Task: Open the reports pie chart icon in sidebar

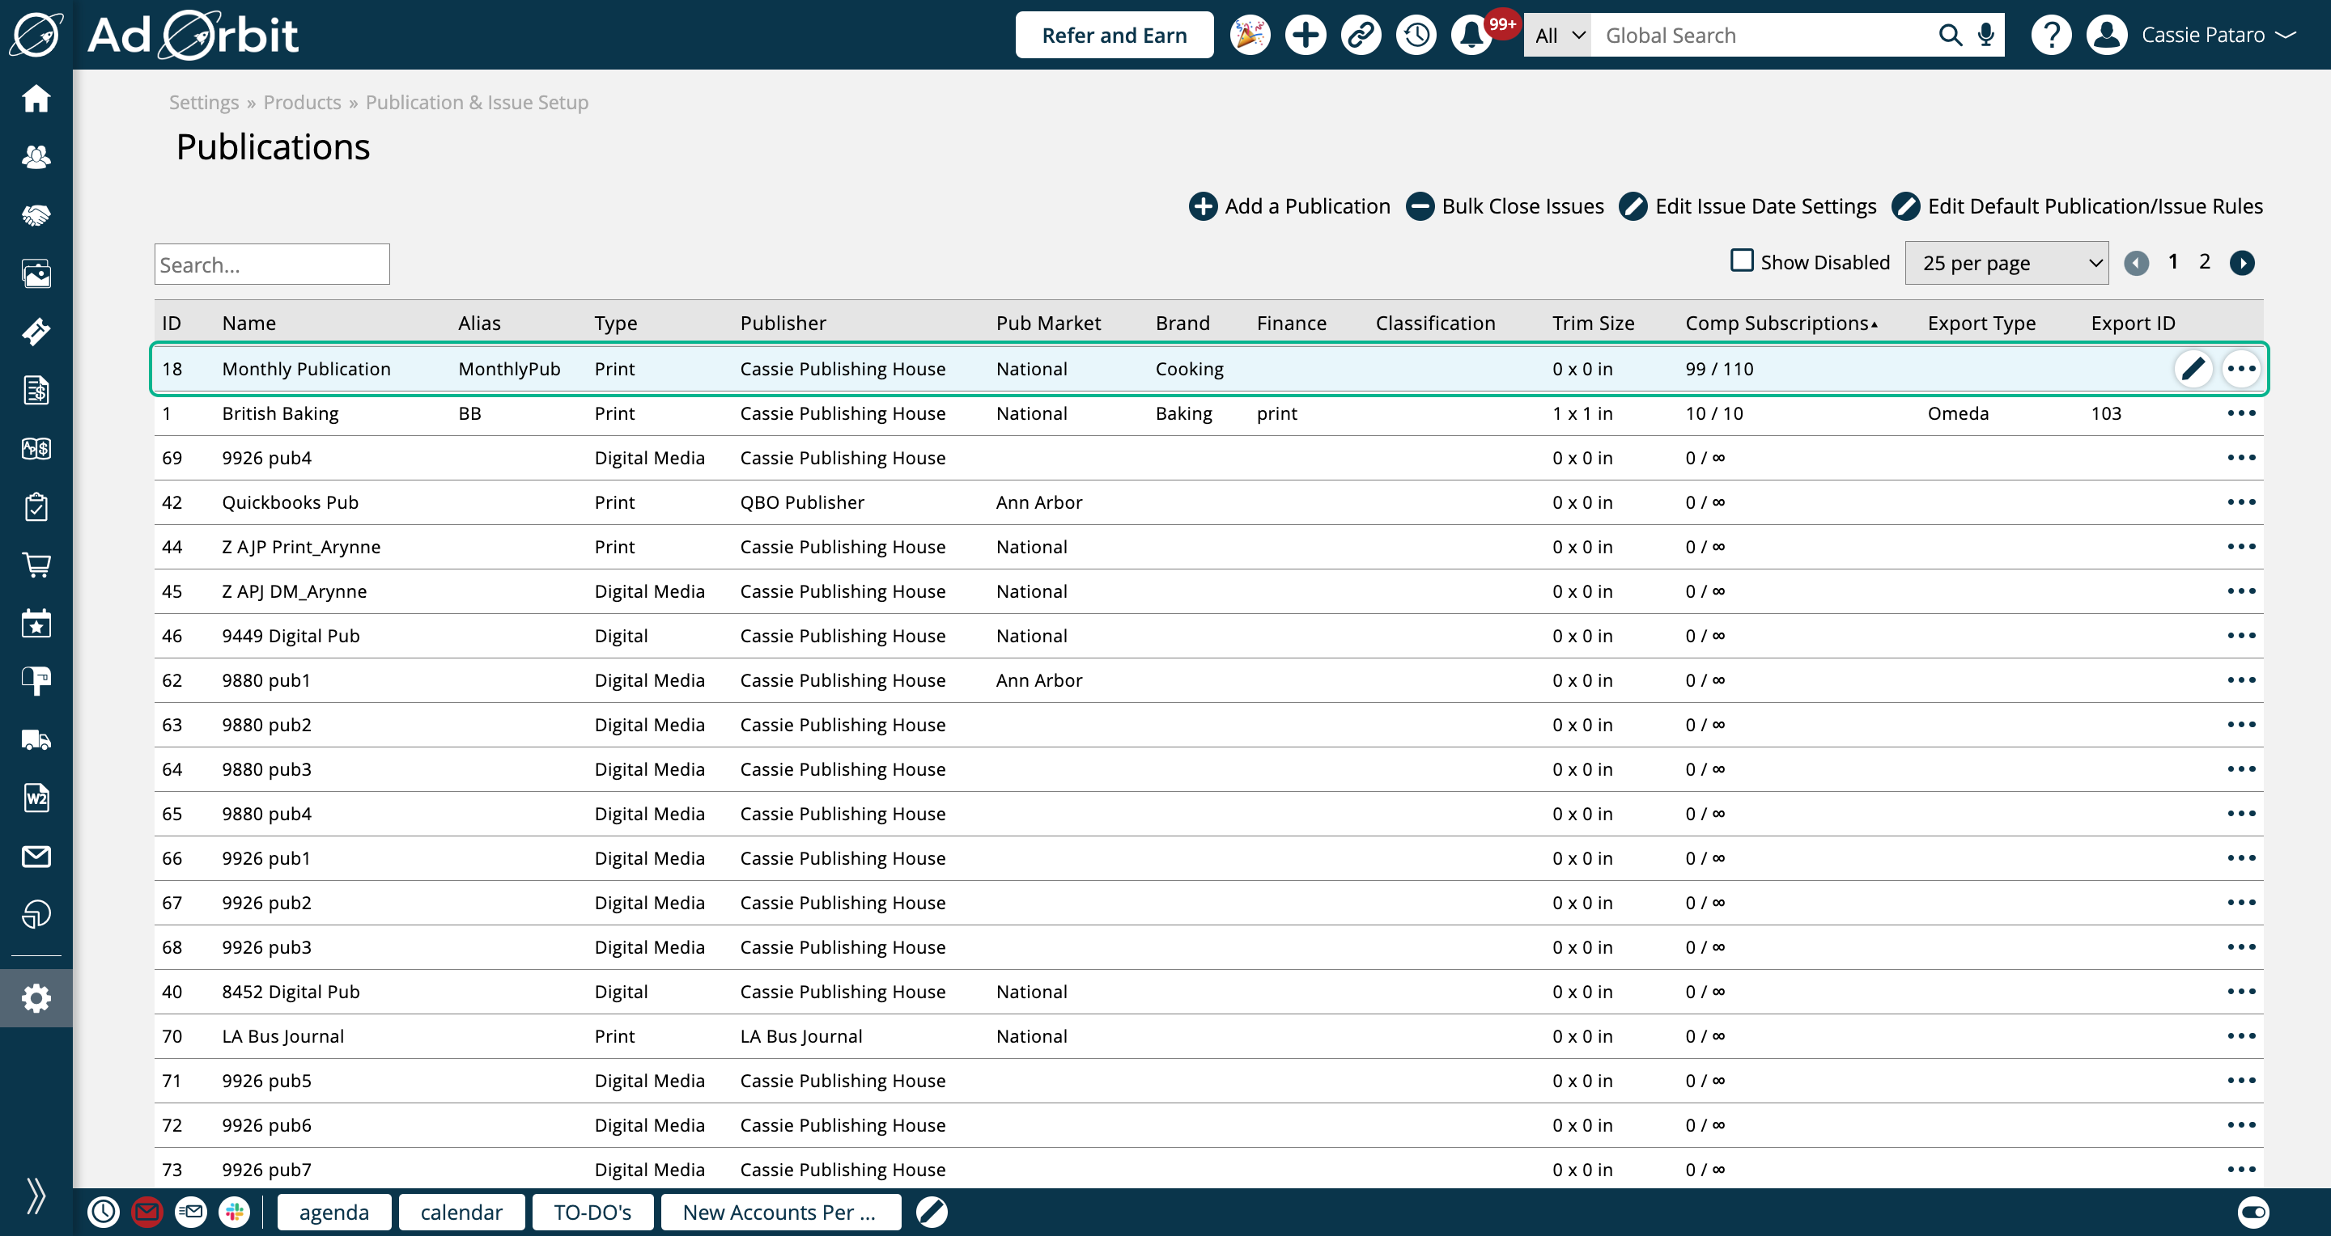Action: tap(36, 915)
